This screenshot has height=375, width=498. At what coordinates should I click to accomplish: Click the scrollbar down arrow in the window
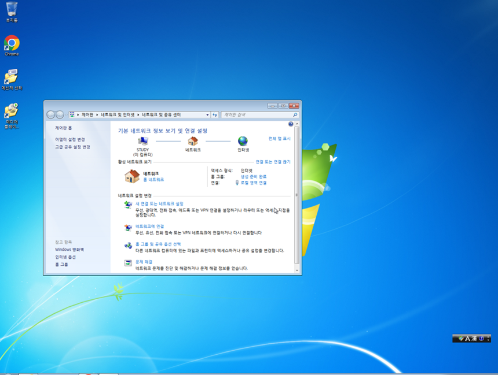297,270
